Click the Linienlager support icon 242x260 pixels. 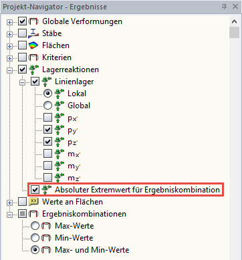pos(47,82)
